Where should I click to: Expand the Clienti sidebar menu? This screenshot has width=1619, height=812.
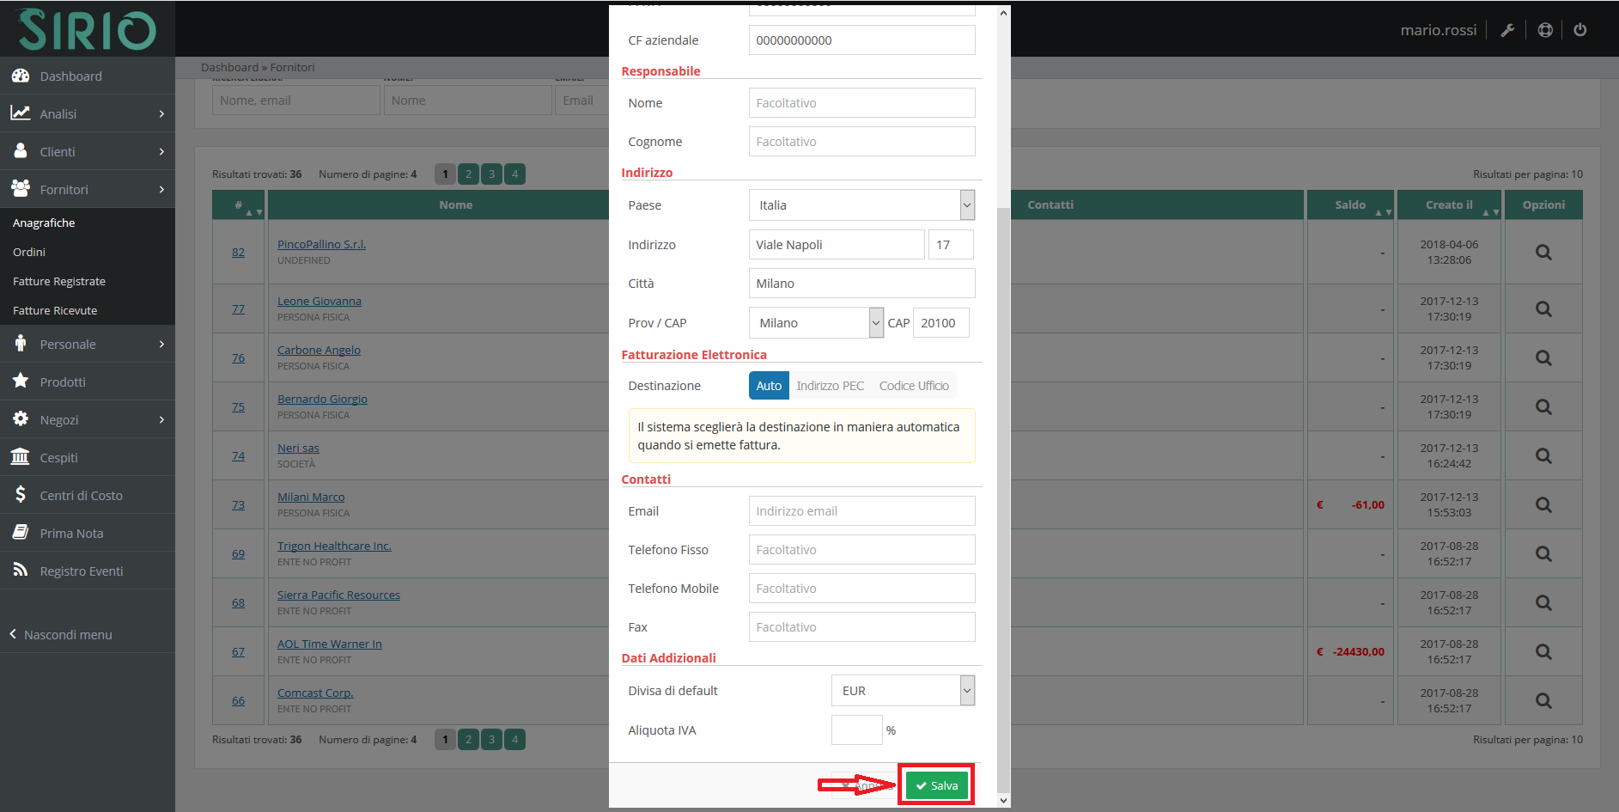click(88, 151)
